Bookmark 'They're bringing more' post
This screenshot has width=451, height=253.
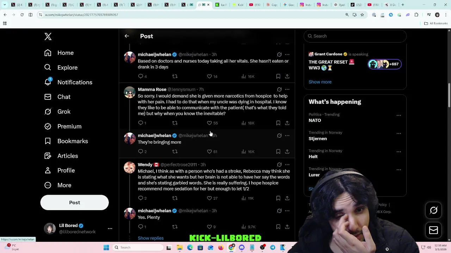point(278,151)
